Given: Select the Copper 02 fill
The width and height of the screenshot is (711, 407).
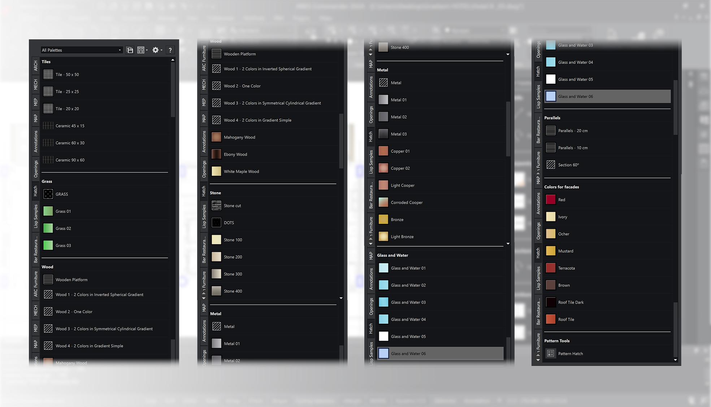Looking at the screenshot, I should click(441, 168).
